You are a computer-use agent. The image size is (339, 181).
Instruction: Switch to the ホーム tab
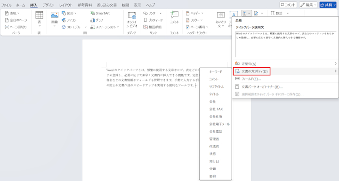[21, 5]
